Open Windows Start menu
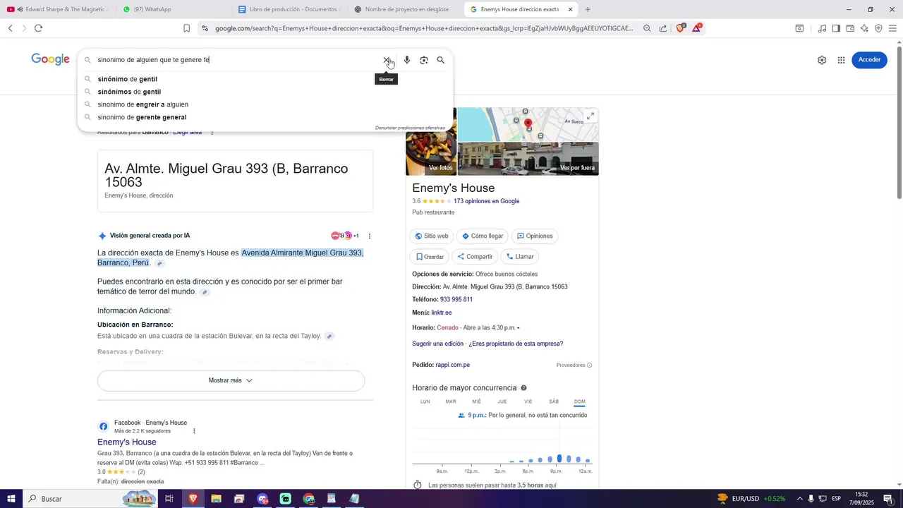Image resolution: width=903 pixels, height=508 pixels. (11, 499)
